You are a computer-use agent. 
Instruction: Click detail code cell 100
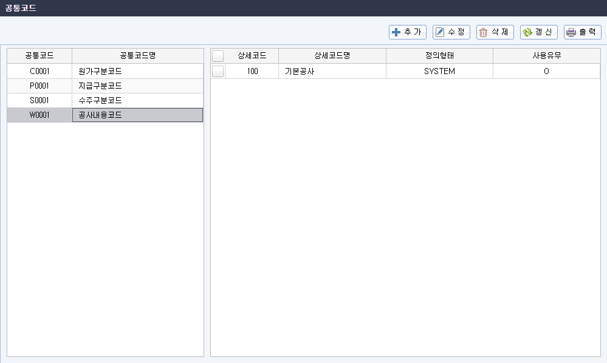pyautogui.click(x=252, y=71)
